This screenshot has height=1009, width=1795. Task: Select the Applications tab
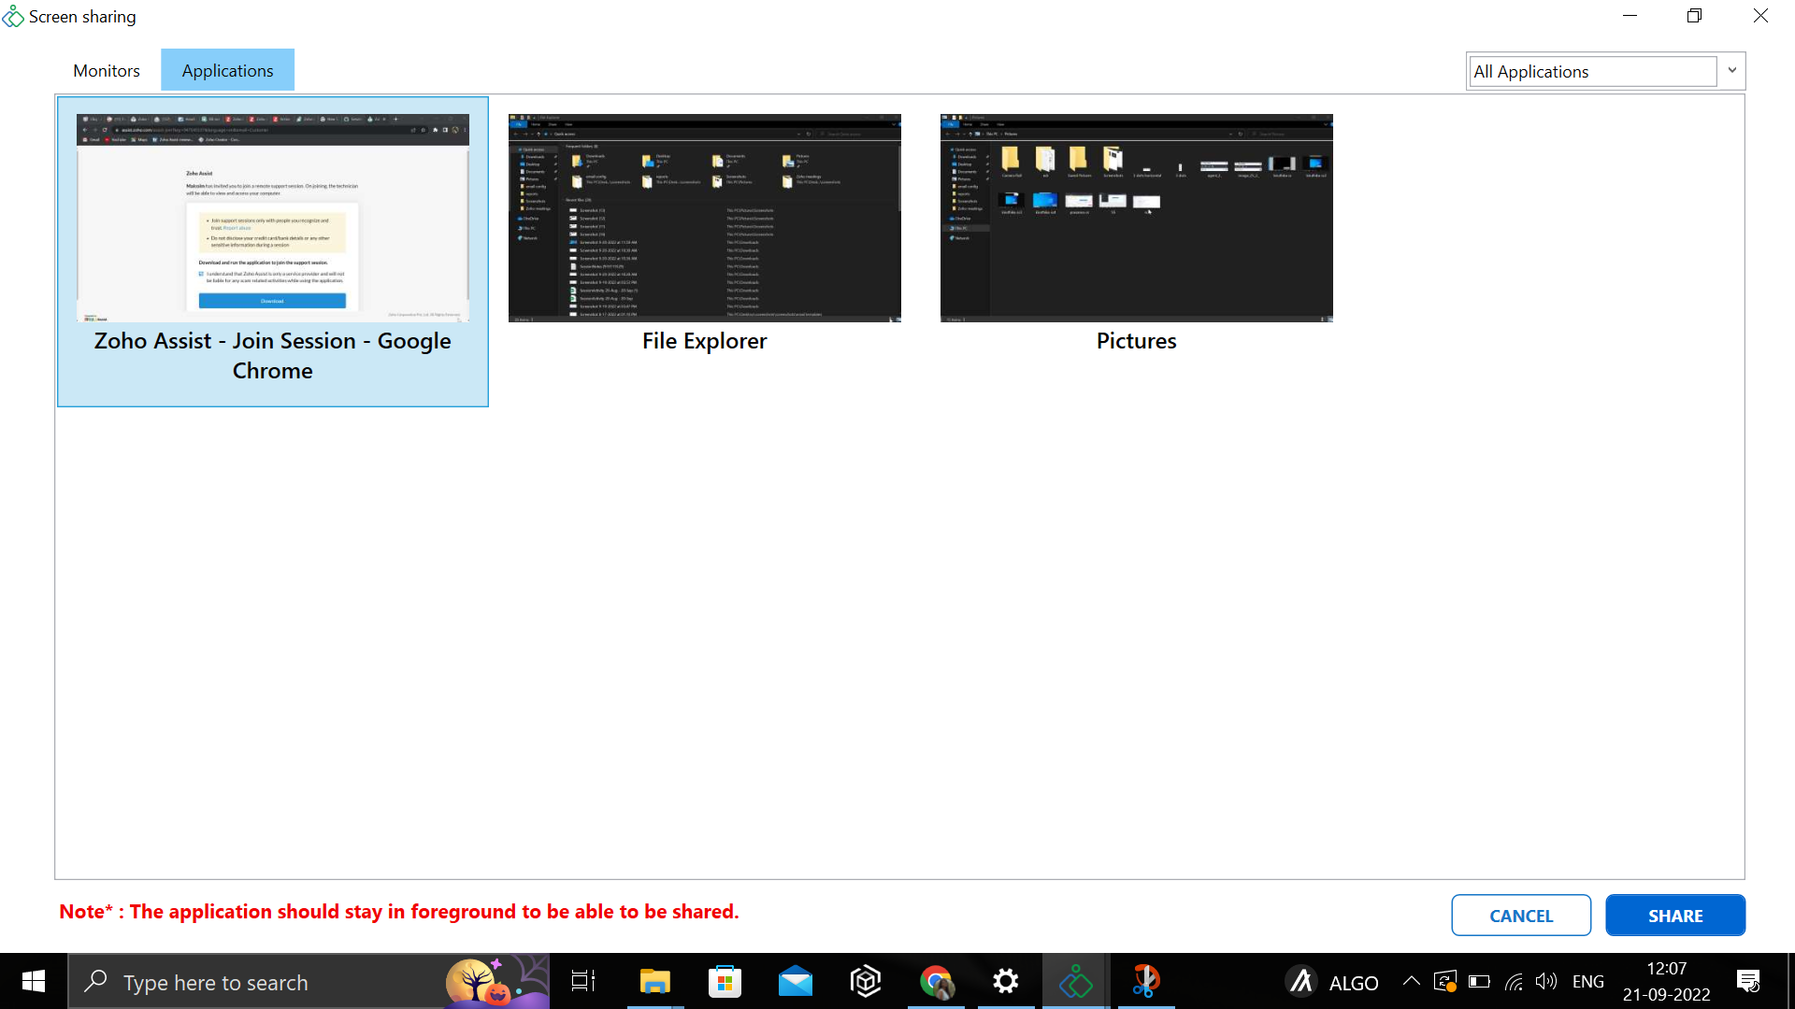pos(227,71)
